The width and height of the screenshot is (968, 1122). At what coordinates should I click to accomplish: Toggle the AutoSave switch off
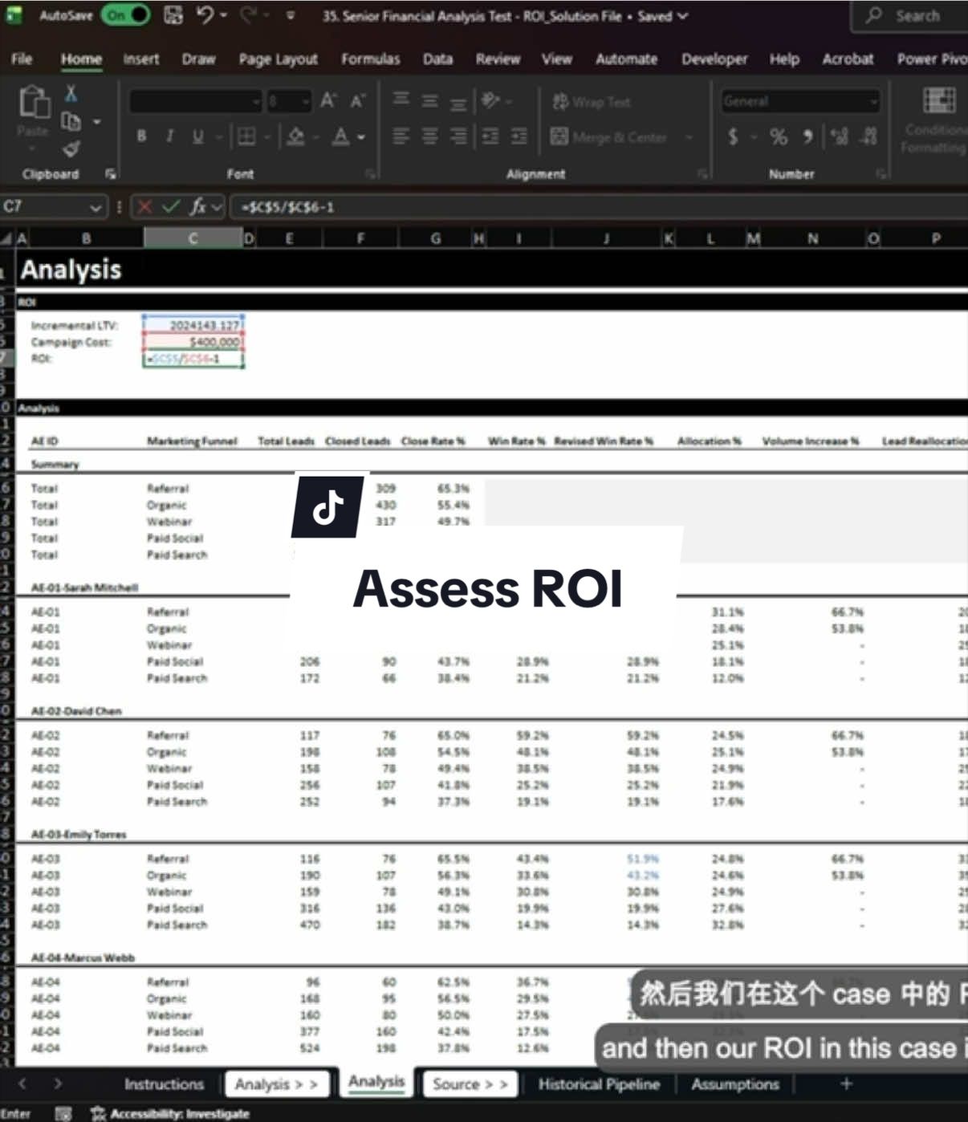click(125, 15)
